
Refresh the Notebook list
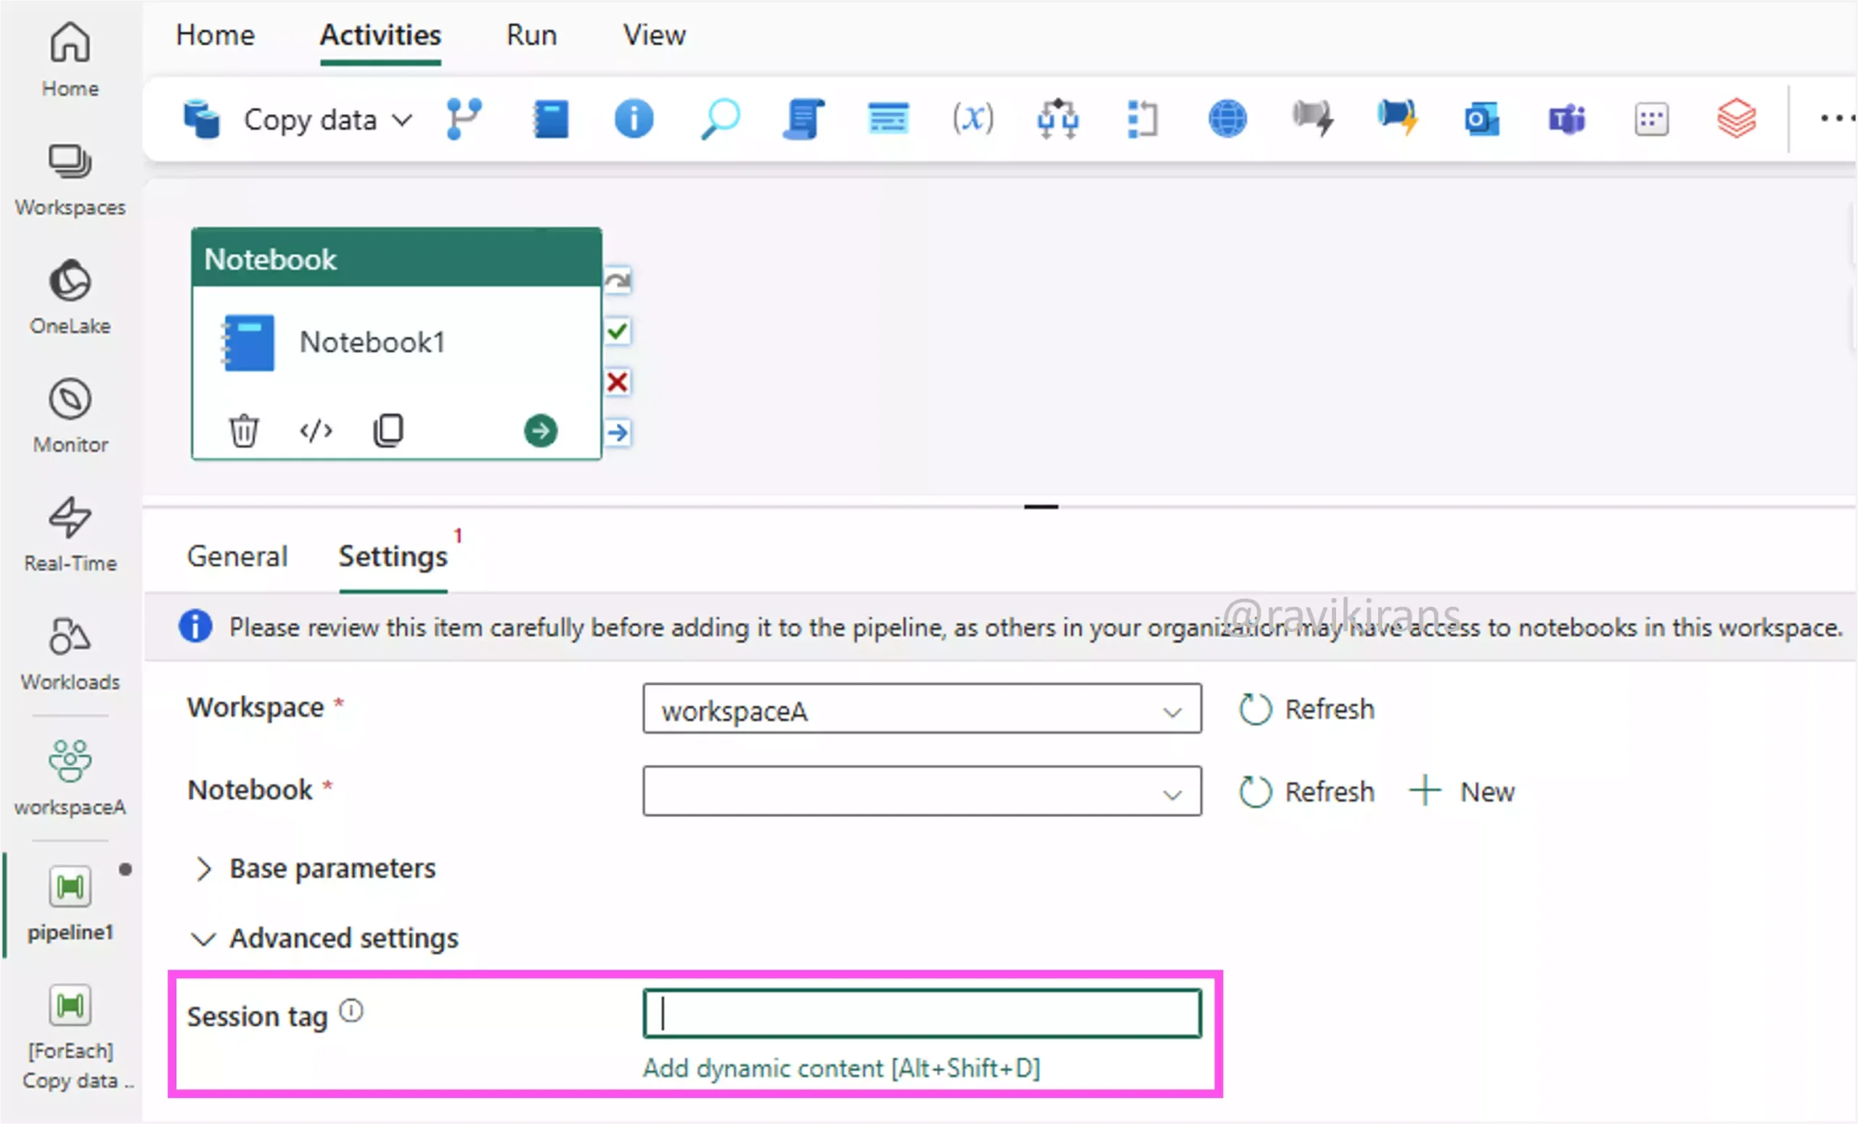[1307, 792]
